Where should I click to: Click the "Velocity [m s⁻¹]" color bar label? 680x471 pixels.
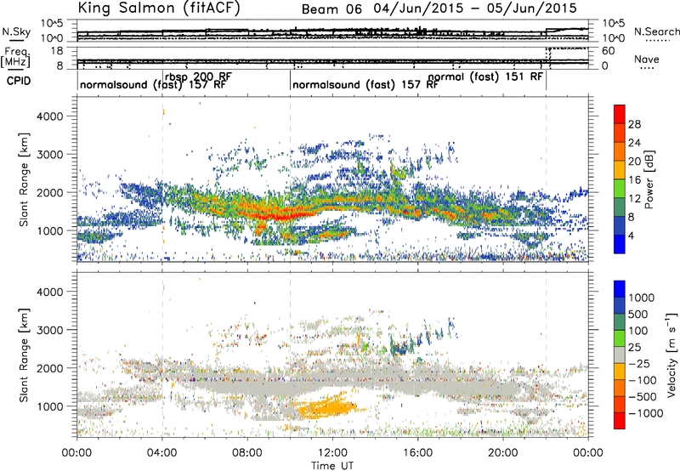[x=672, y=355]
